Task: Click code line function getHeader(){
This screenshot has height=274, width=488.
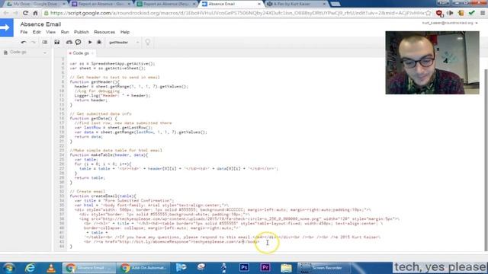Action: coord(95,82)
